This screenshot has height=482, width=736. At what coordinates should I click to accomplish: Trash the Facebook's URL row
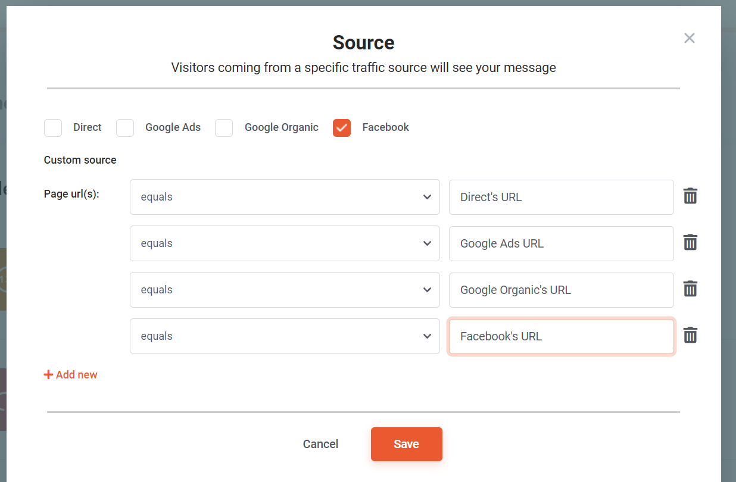coord(690,336)
